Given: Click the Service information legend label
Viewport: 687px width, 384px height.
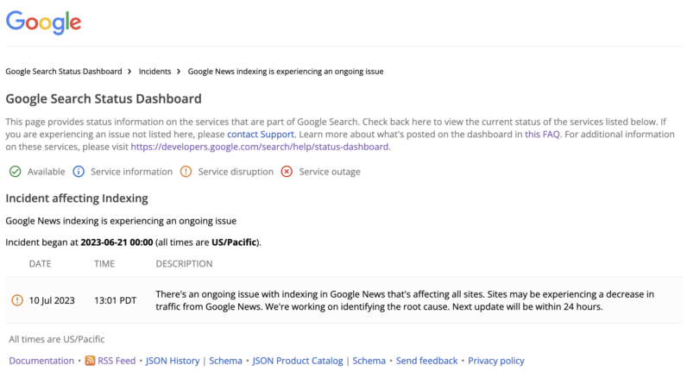Looking at the screenshot, I should pyautogui.click(x=131, y=172).
